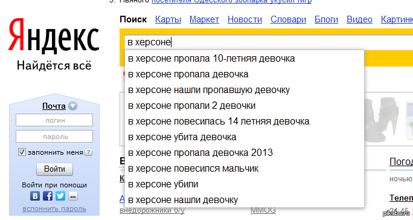The width and height of the screenshot is (413, 220).
Task: Select suggestion в херсоне пропала девочка 2013
Action: coord(245,153)
